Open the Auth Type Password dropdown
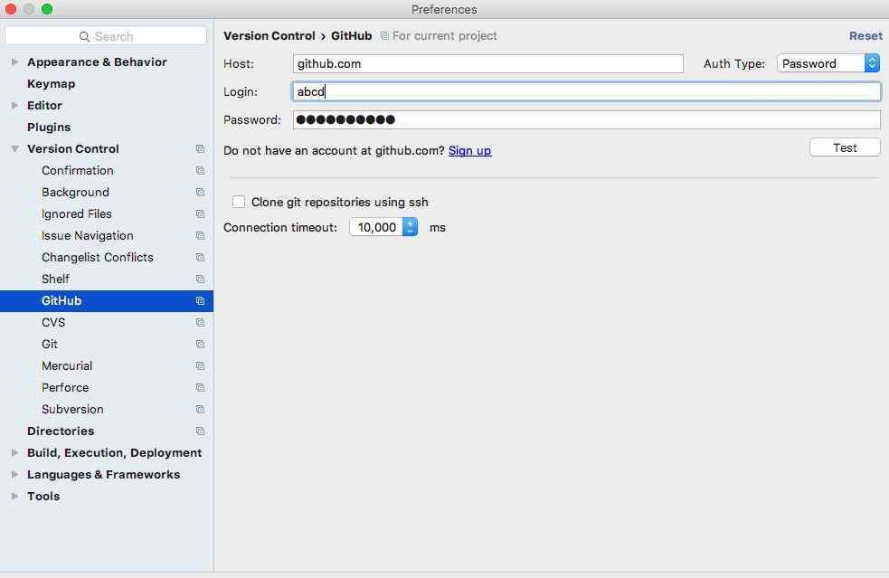Screen dimensions: 889x578 click(828, 63)
